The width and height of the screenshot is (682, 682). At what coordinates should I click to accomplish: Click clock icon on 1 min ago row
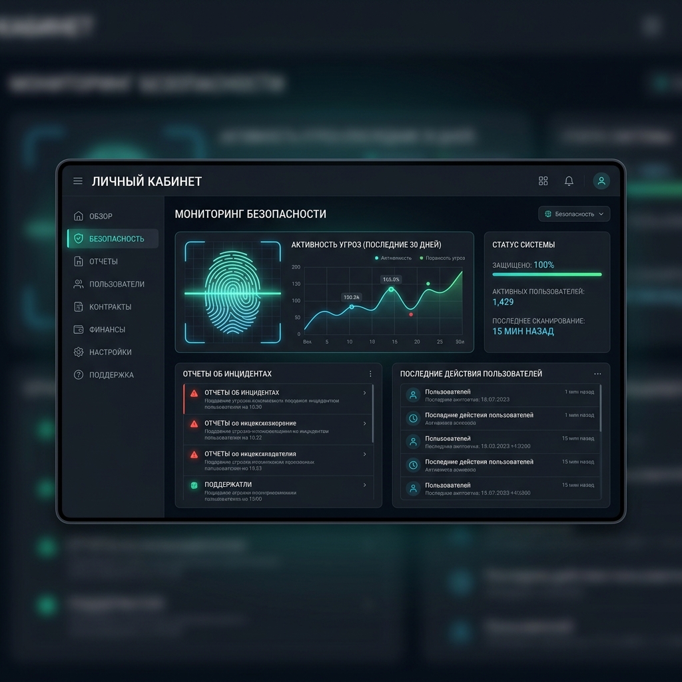[413, 418]
